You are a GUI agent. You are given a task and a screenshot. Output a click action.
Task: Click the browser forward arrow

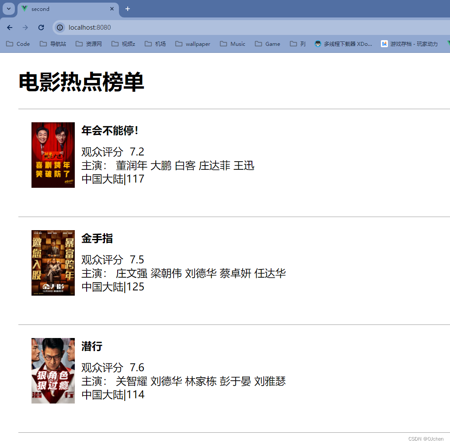(25, 28)
